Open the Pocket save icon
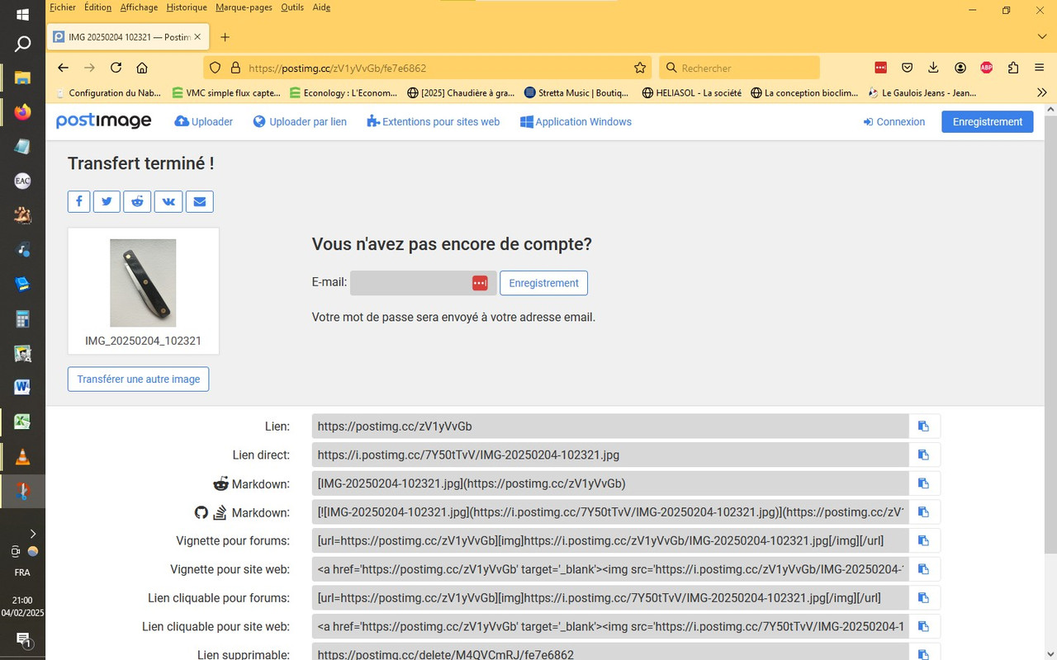Image resolution: width=1057 pixels, height=660 pixels. click(x=907, y=68)
